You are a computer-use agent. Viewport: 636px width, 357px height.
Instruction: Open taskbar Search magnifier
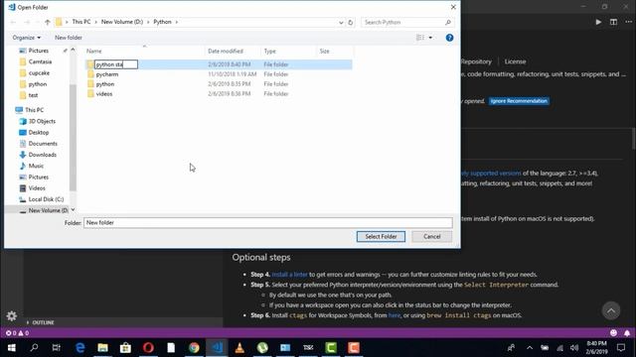[x=34, y=348]
